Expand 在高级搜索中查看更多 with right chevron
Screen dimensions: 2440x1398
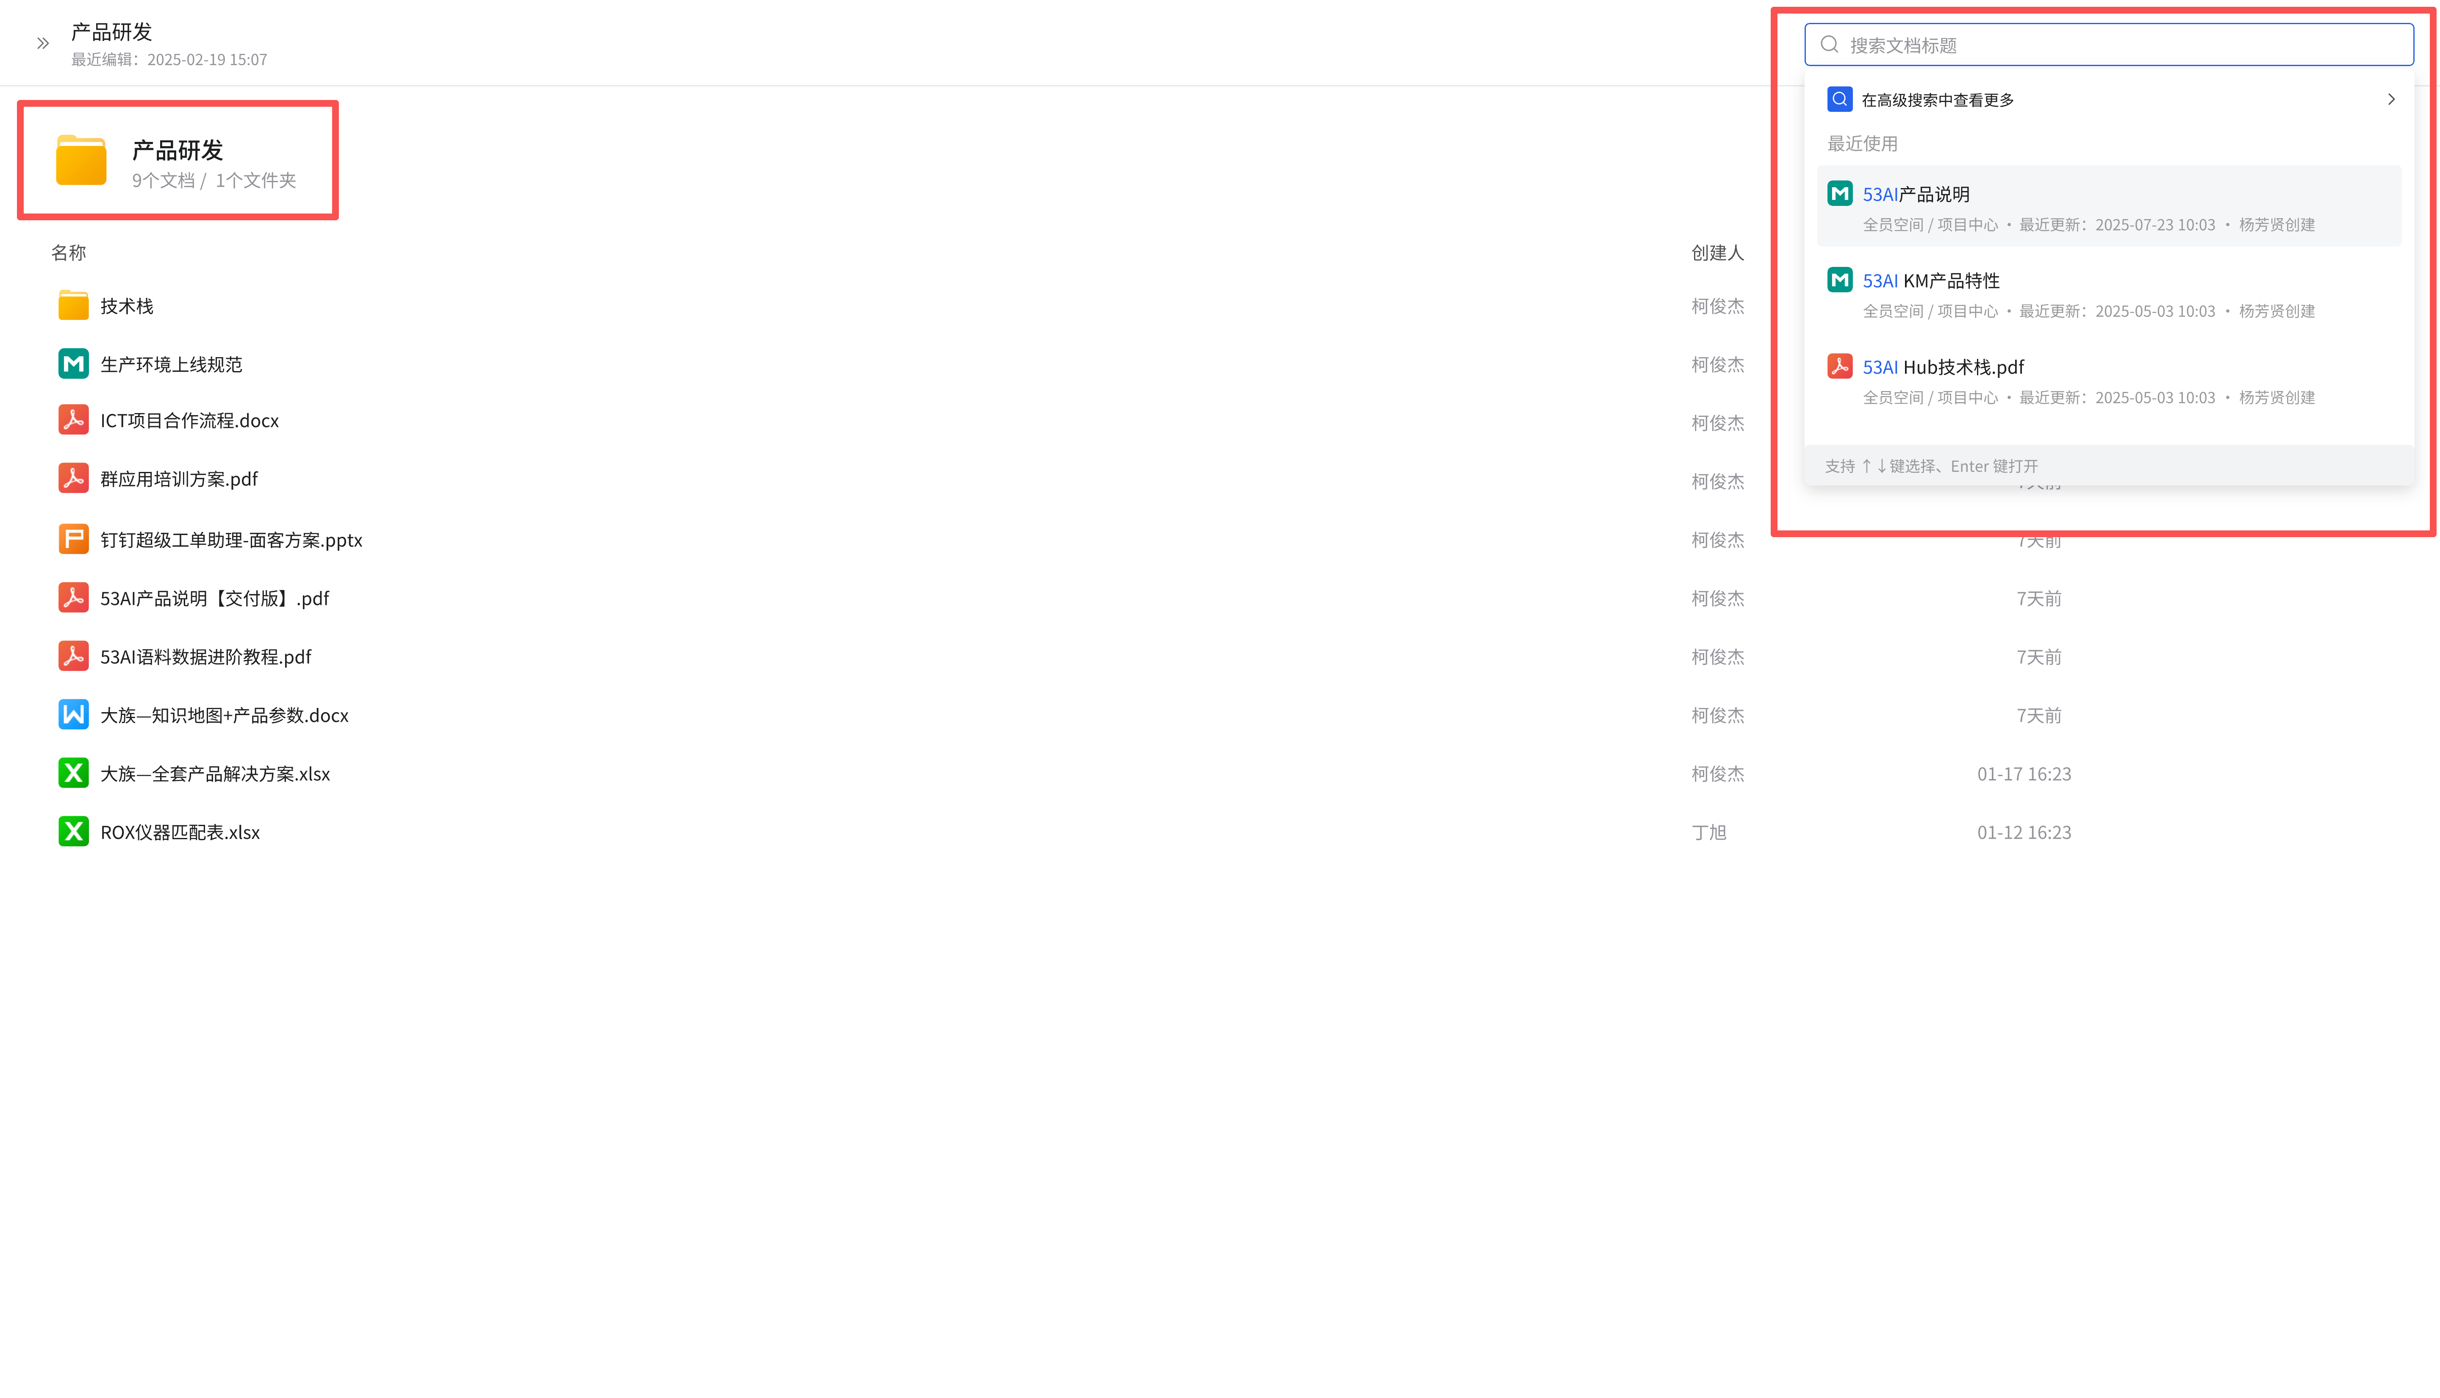[x=2390, y=99]
